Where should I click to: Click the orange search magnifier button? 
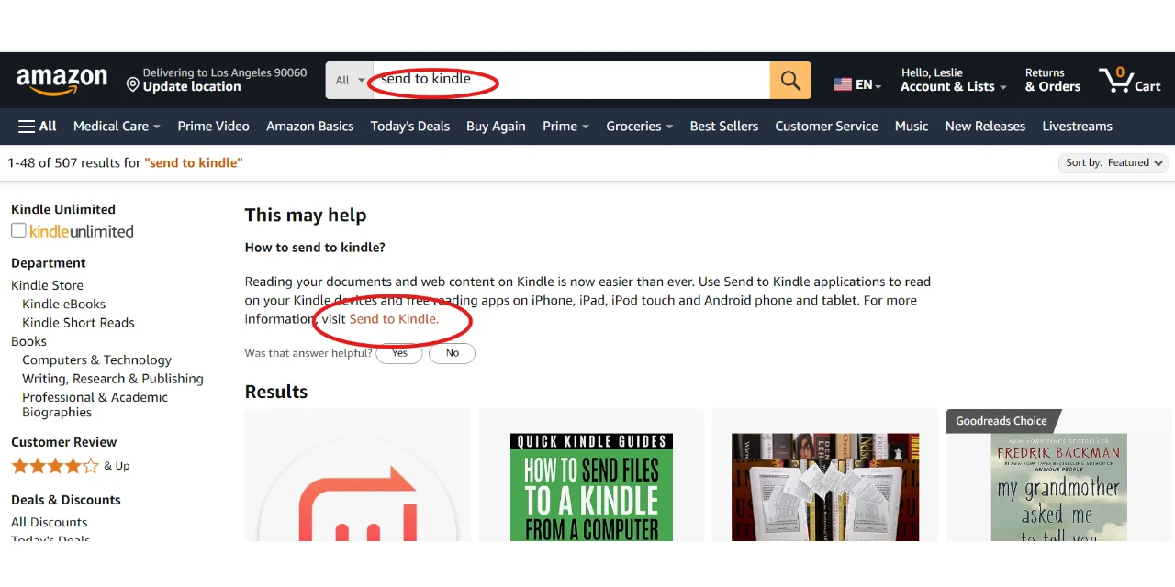(x=790, y=81)
